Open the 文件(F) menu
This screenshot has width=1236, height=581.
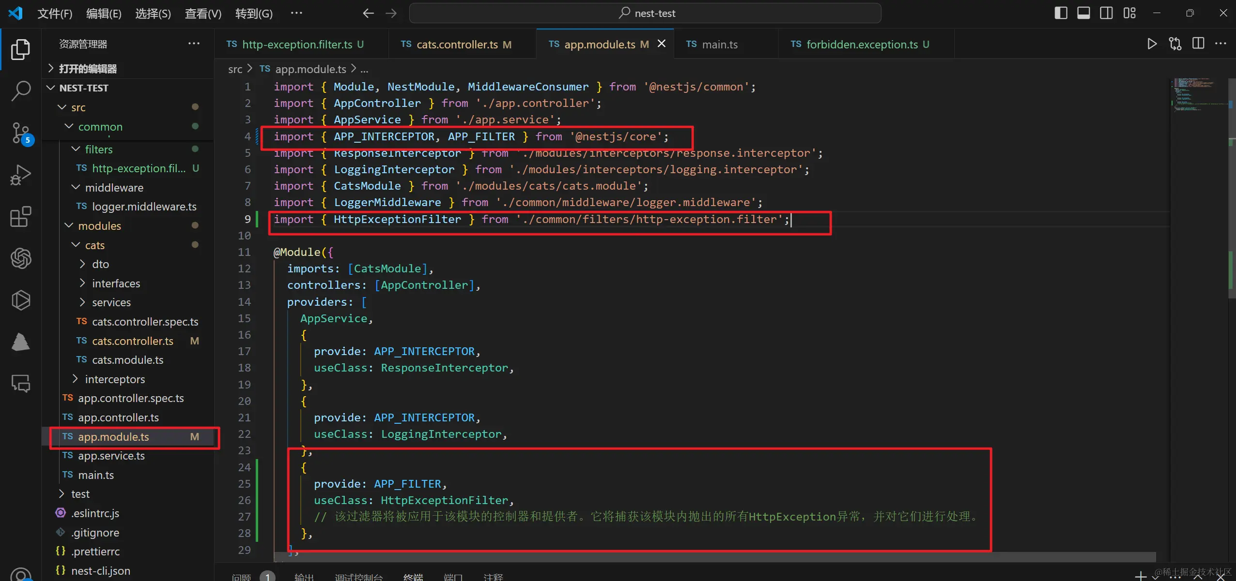[x=55, y=13]
